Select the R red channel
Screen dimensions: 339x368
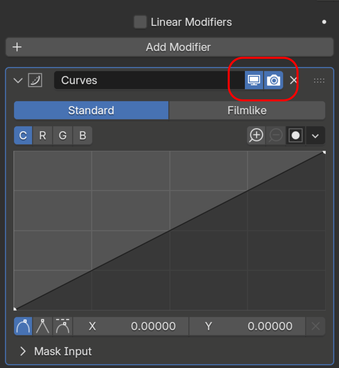pos(43,136)
